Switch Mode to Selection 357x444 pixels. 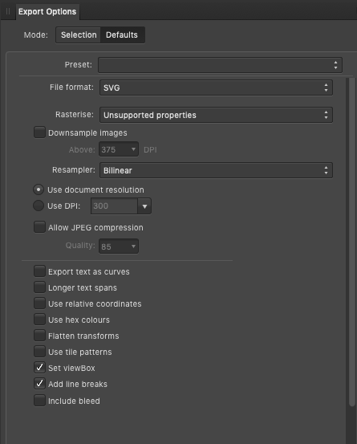(79, 35)
